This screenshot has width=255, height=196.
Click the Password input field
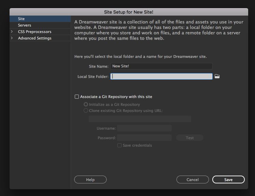click(x=144, y=137)
